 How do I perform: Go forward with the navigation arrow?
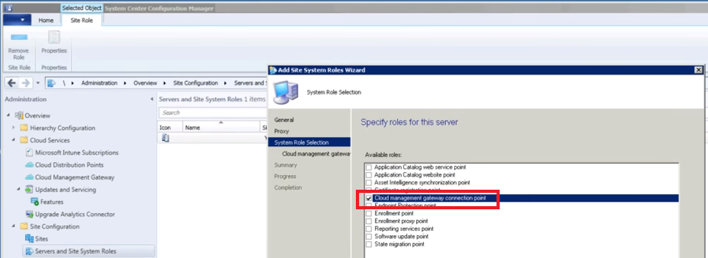point(25,83)
